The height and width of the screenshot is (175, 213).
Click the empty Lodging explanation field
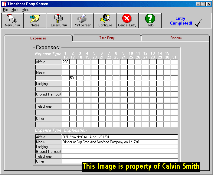120,147
